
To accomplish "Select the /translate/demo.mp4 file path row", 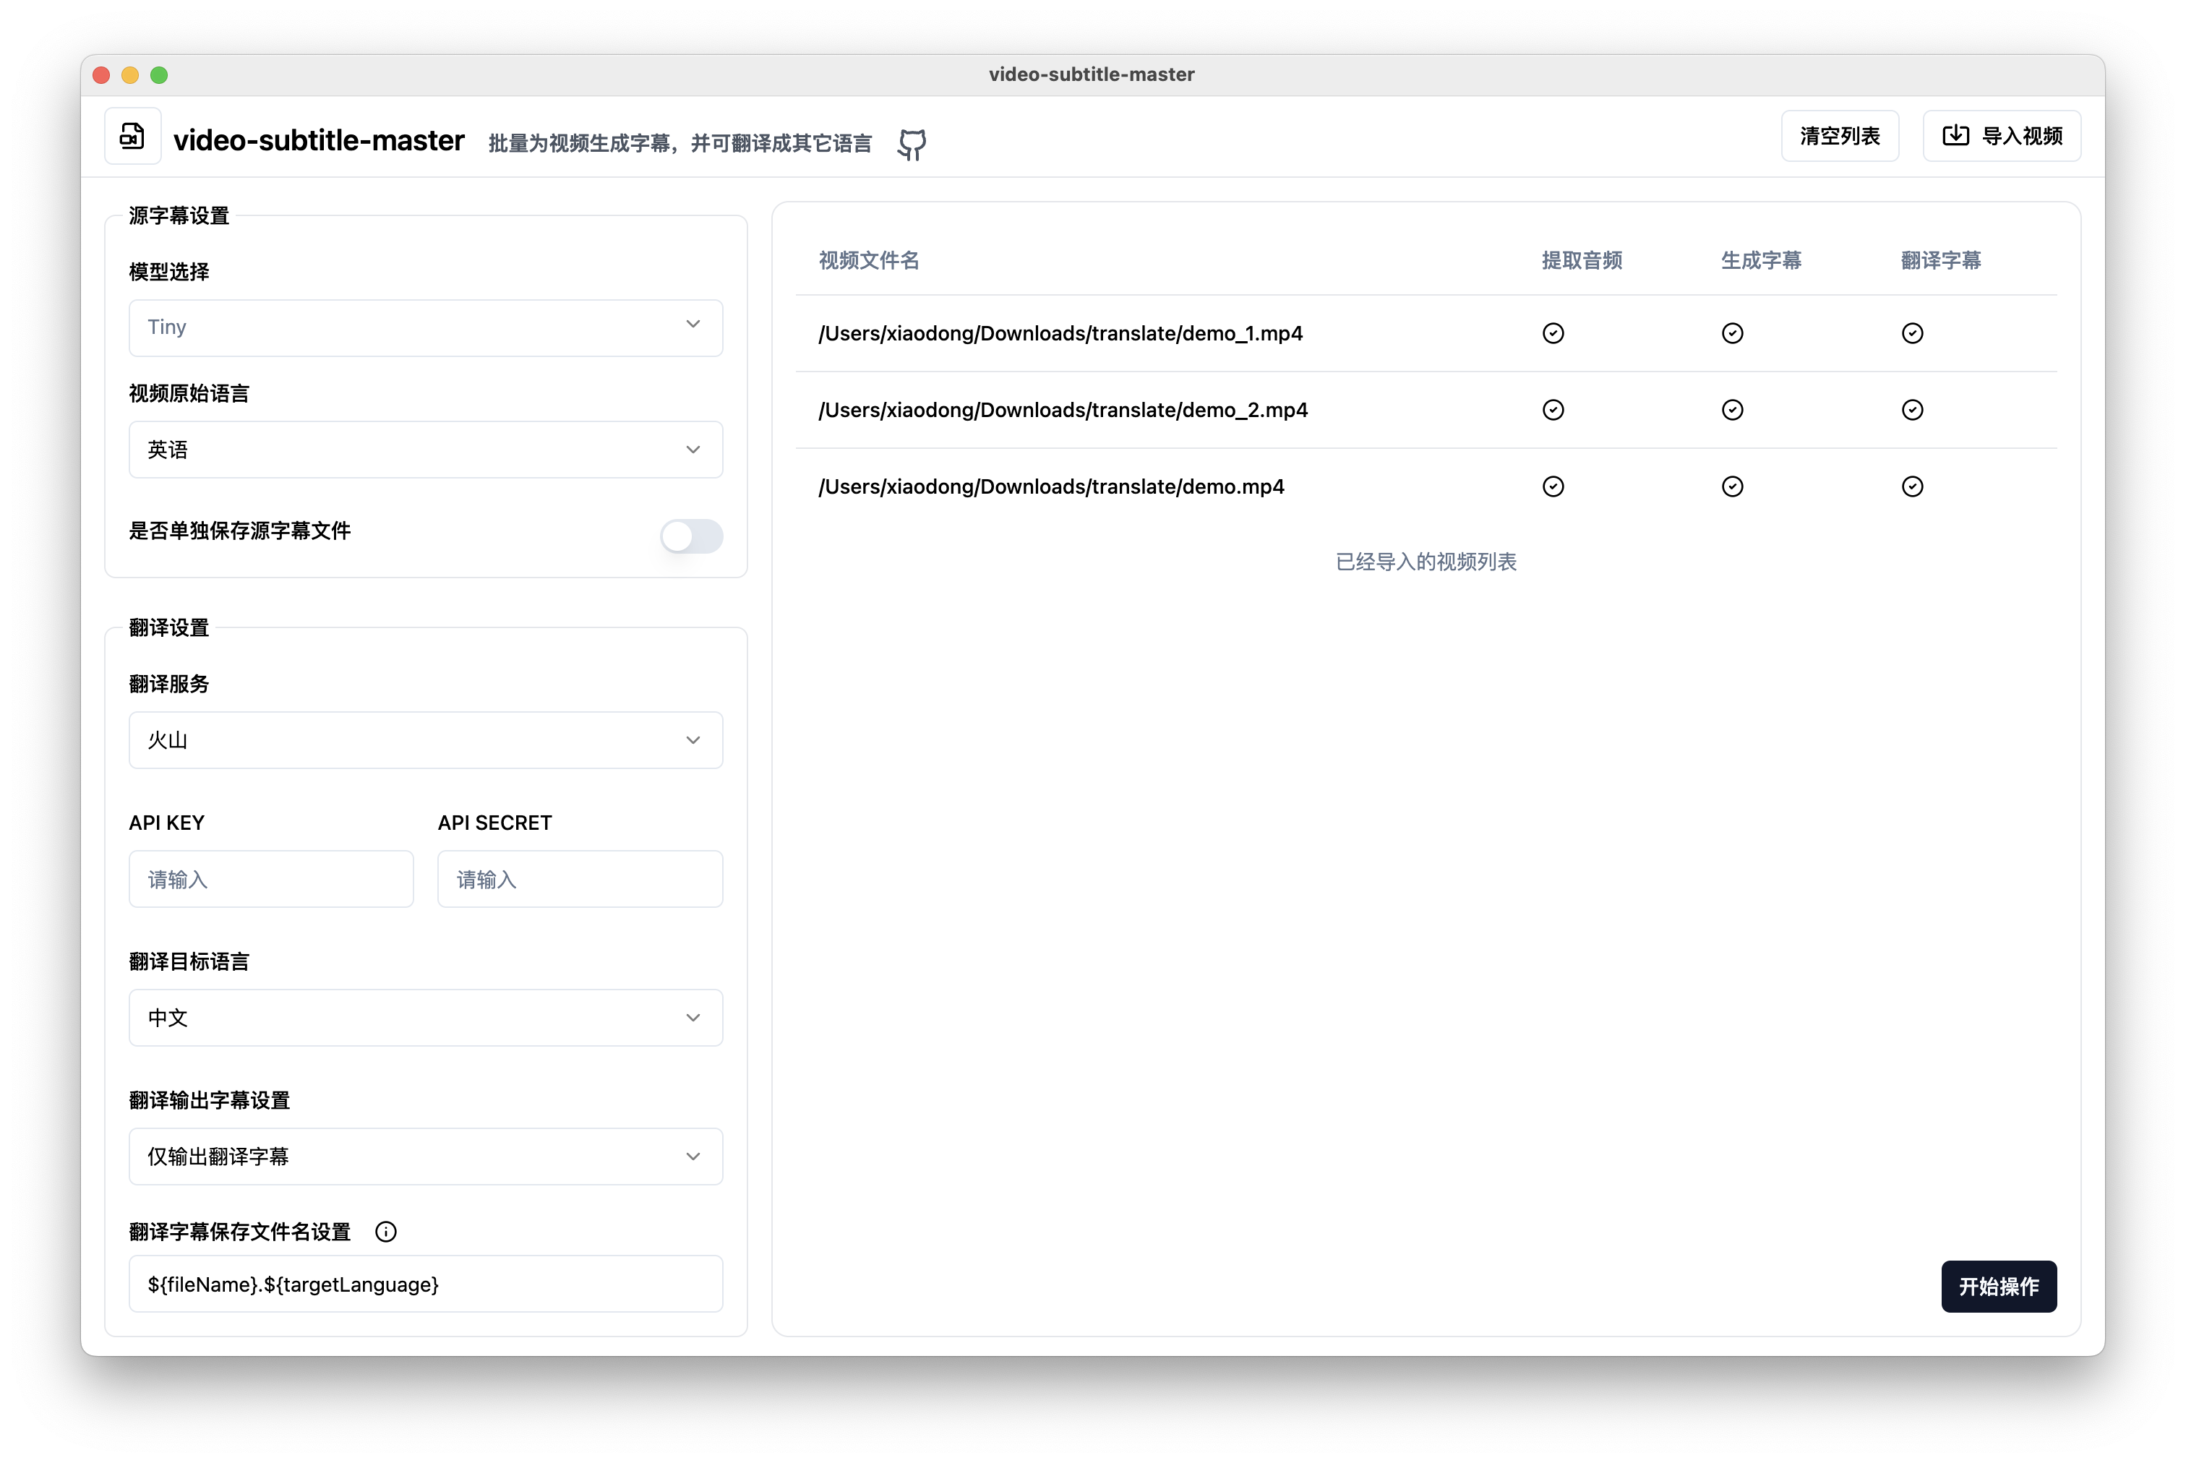I will 1426,486.
